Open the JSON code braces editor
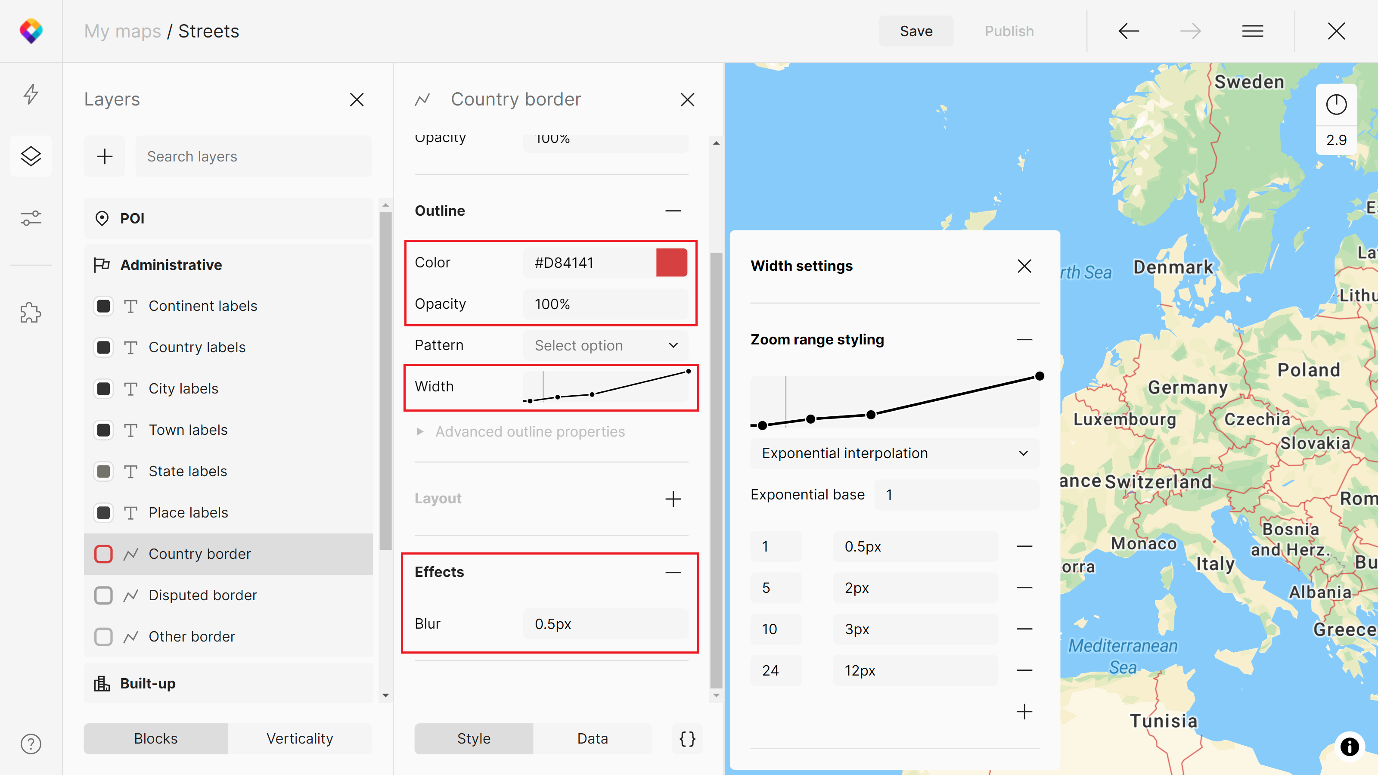Viewport: 1378px width, 775px height. tap(687, 739)
